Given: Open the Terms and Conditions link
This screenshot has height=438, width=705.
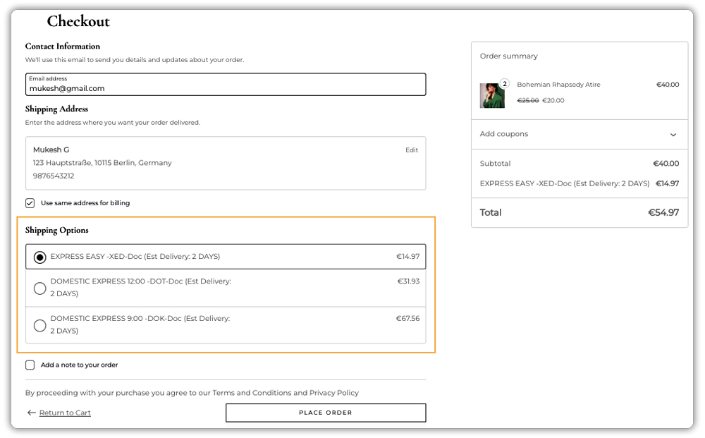Looking at the screenshot, I should point(252,393).
